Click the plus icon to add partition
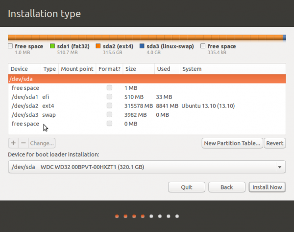 [x=13, y=143]
